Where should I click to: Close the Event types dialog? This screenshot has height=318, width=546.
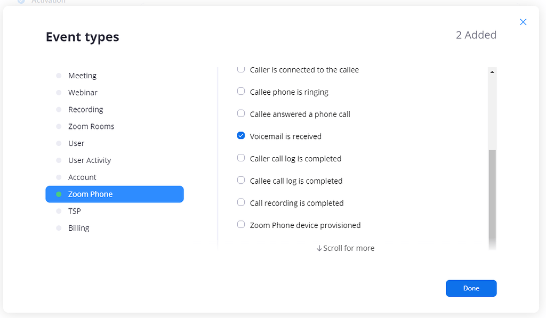pyautogui.click(x=523, y=22)
